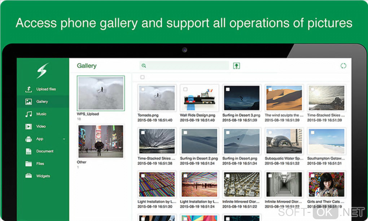Click the 'Subaquatic Water Sp...' file name
The image size is (368, 221).
284,158
